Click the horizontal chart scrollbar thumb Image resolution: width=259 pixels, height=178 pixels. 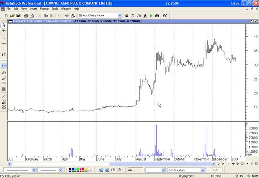click(160, 163)
